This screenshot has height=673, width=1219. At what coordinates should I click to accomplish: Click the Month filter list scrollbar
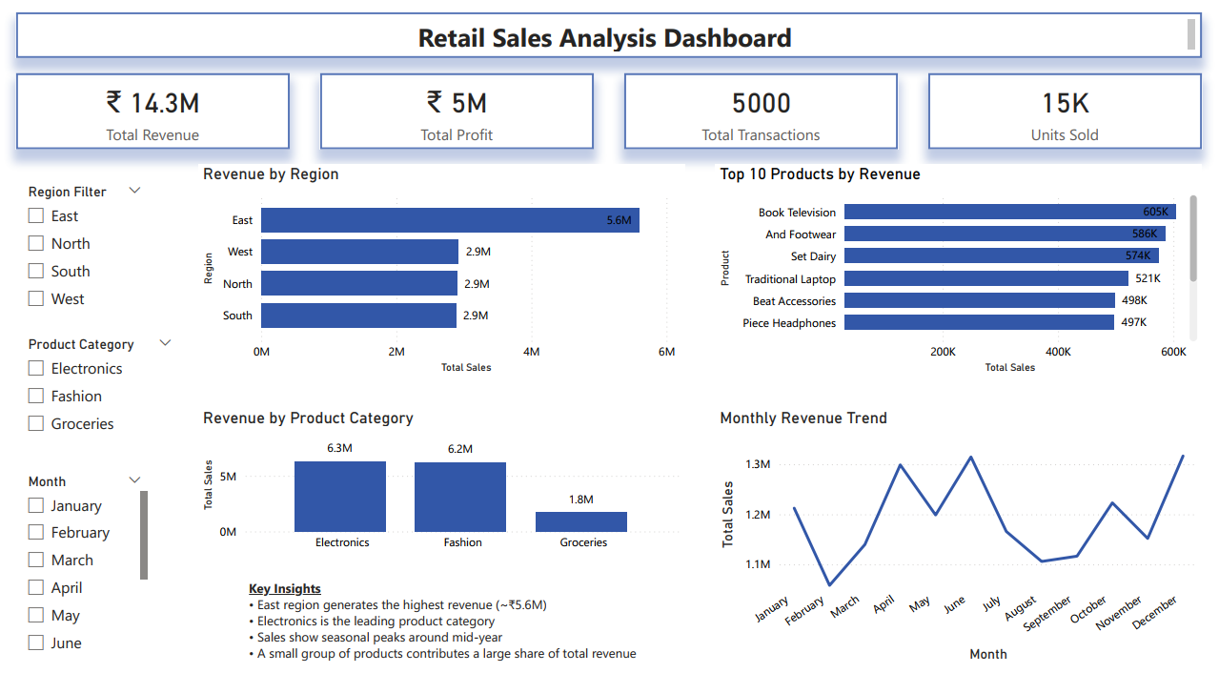[x=143, y=534]
